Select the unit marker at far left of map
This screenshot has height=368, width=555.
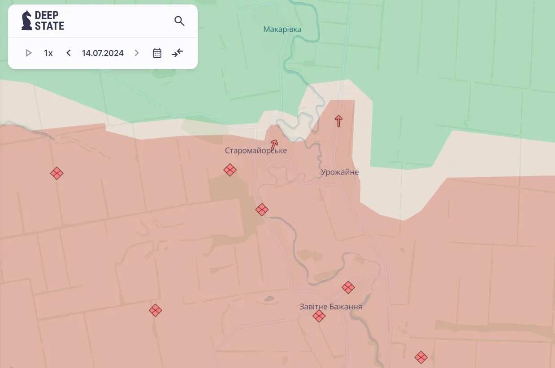pos(56,173)
